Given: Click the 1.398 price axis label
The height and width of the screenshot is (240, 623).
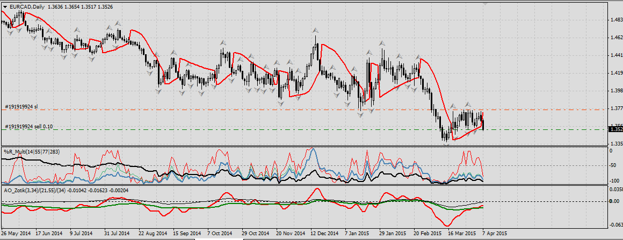Looking at the screenshot, I should click(x=617, y=91).
